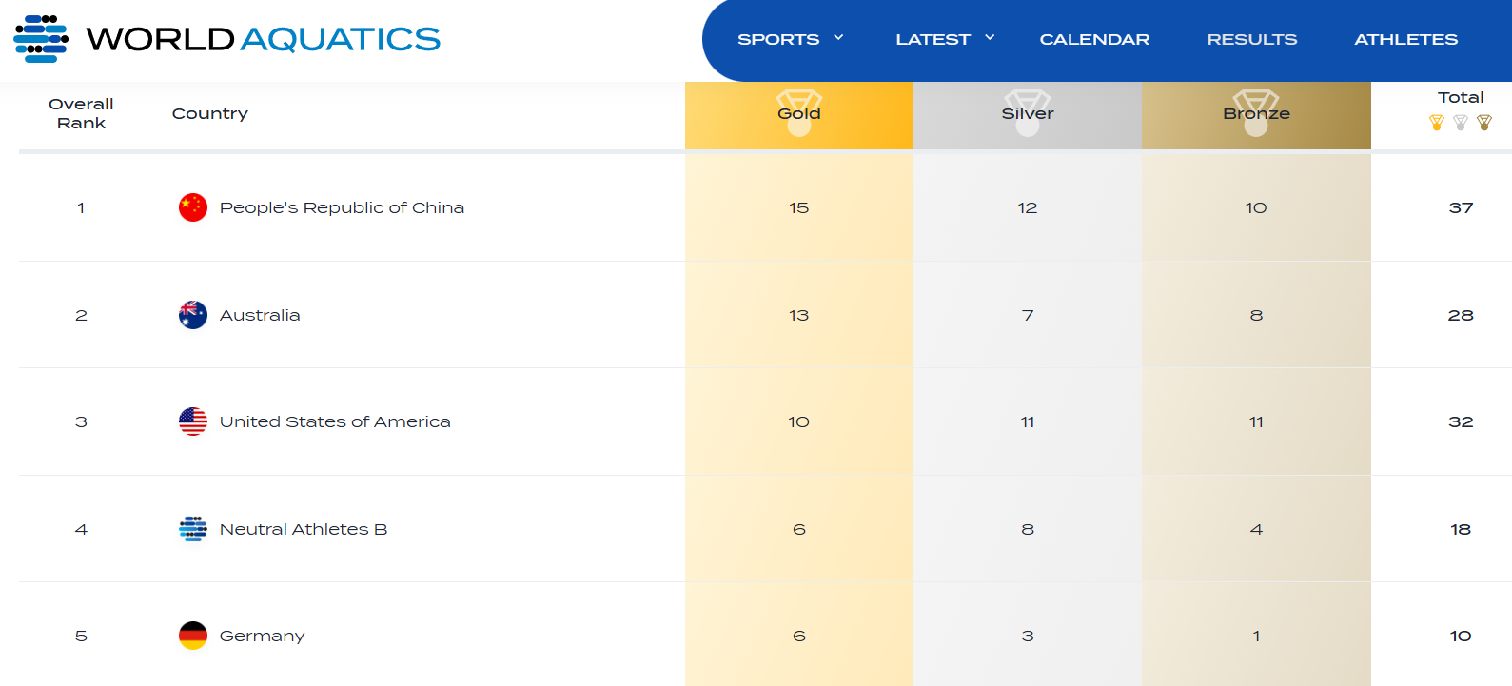Open People's Republic of China link
Image resolution: width=1512 pixels, height=686 pixels.
coord(342,207)
